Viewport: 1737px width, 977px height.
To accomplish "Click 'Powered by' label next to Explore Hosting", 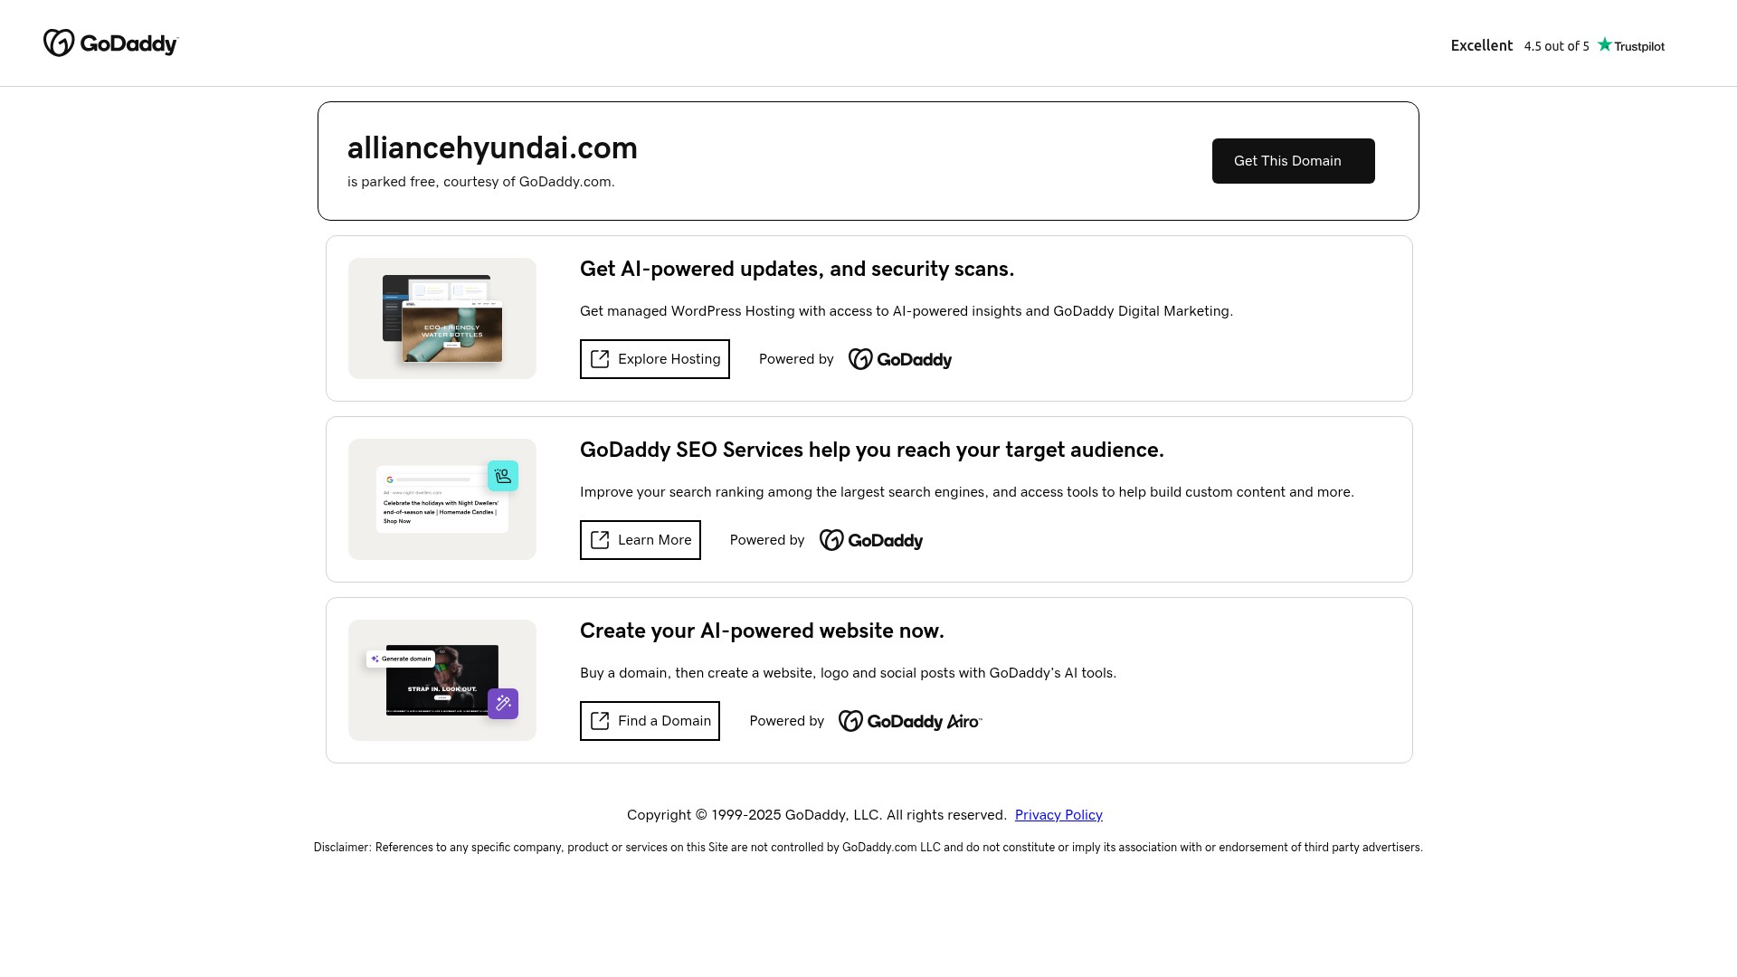I will (x=796, y=359).
